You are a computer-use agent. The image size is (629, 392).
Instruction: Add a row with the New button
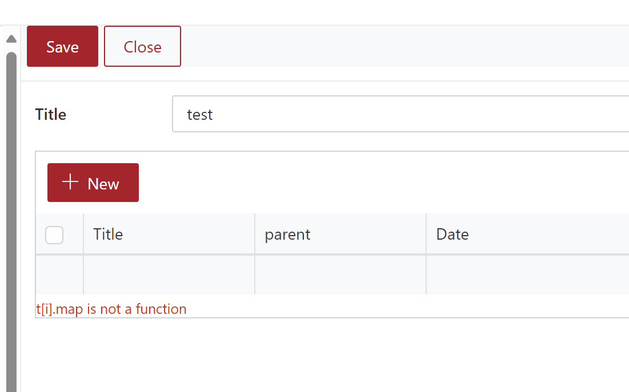pyautogui.click(x=93, y=183)
